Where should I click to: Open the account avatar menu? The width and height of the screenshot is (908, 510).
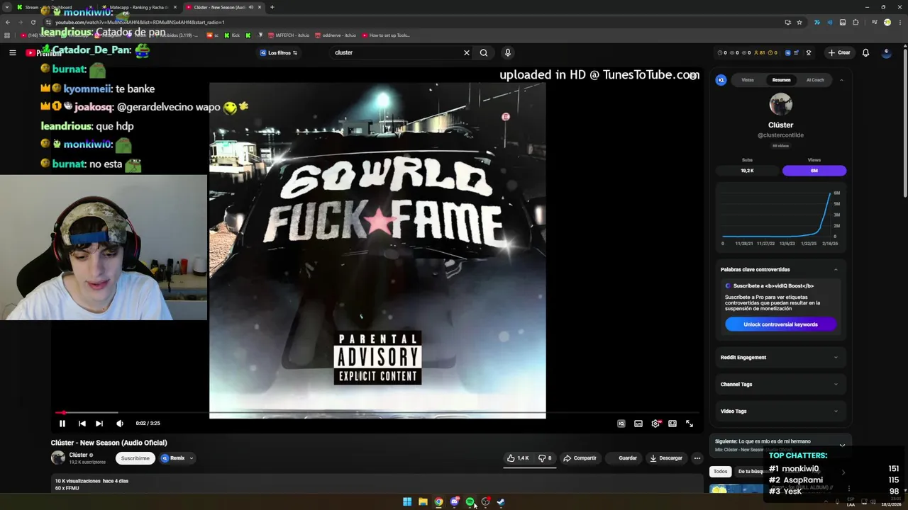[x=886, y=52]
